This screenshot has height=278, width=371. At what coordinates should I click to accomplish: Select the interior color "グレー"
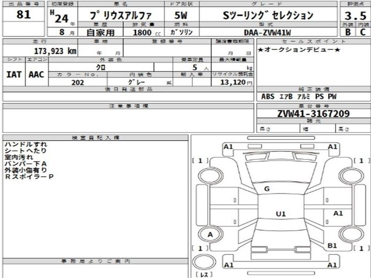point(136,82)
